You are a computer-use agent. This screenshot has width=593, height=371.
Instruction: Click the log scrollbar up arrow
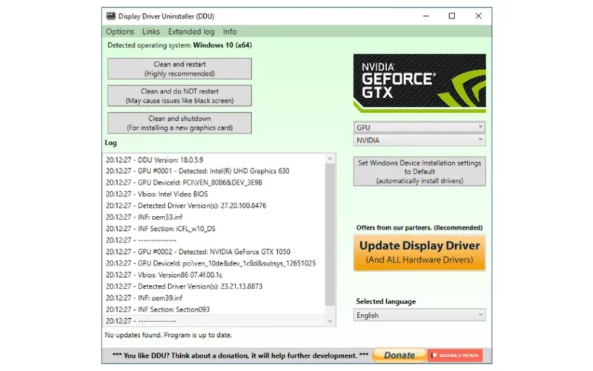pyautogui.click(x=330, y=159)
